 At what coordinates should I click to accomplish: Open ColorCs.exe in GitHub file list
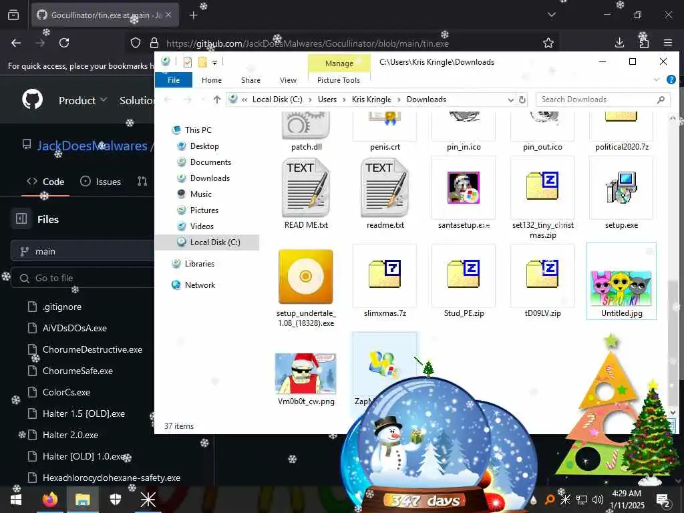[x=66, y=392]
